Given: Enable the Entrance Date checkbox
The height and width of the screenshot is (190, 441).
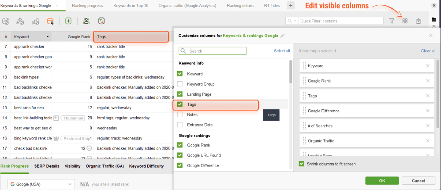Looking at the screenshot, I should click(x=180, y=125).
